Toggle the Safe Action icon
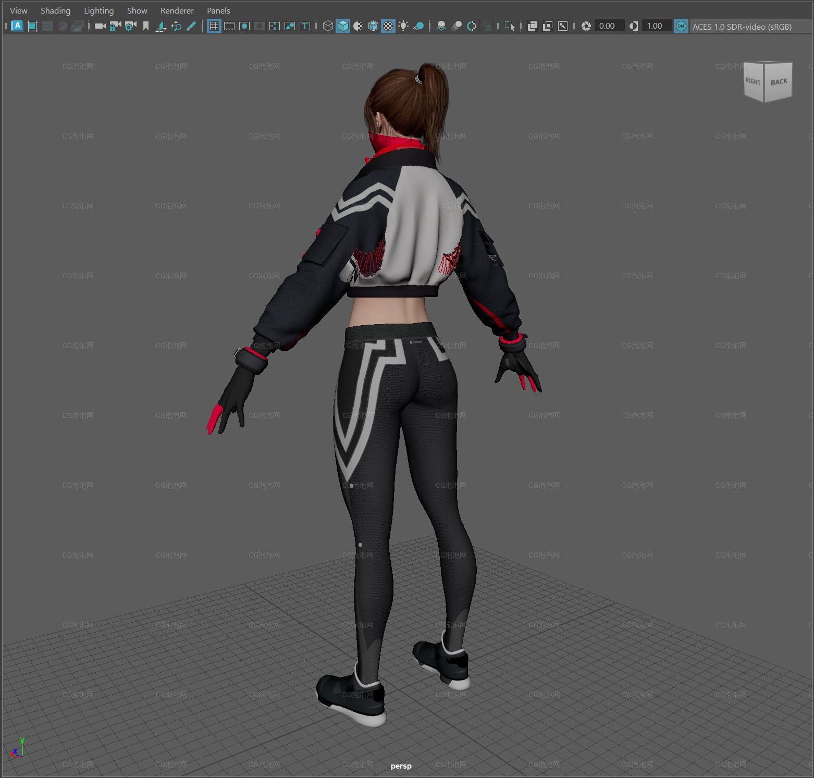Screen dimensions: 814x778 point(289,26)
